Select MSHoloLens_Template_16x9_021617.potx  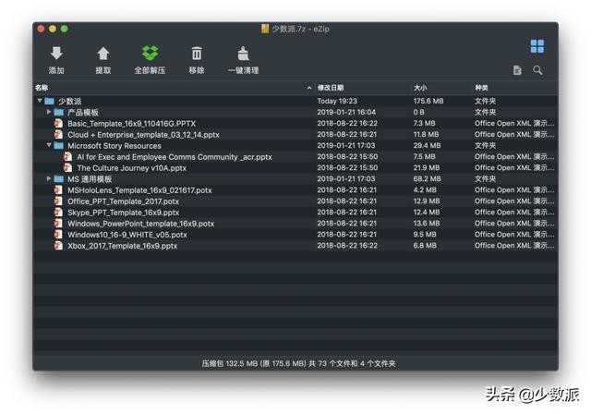tap(139, 190)
